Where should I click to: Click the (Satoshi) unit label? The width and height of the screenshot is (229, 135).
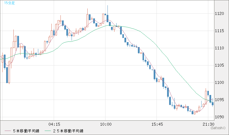click(218, 128)
